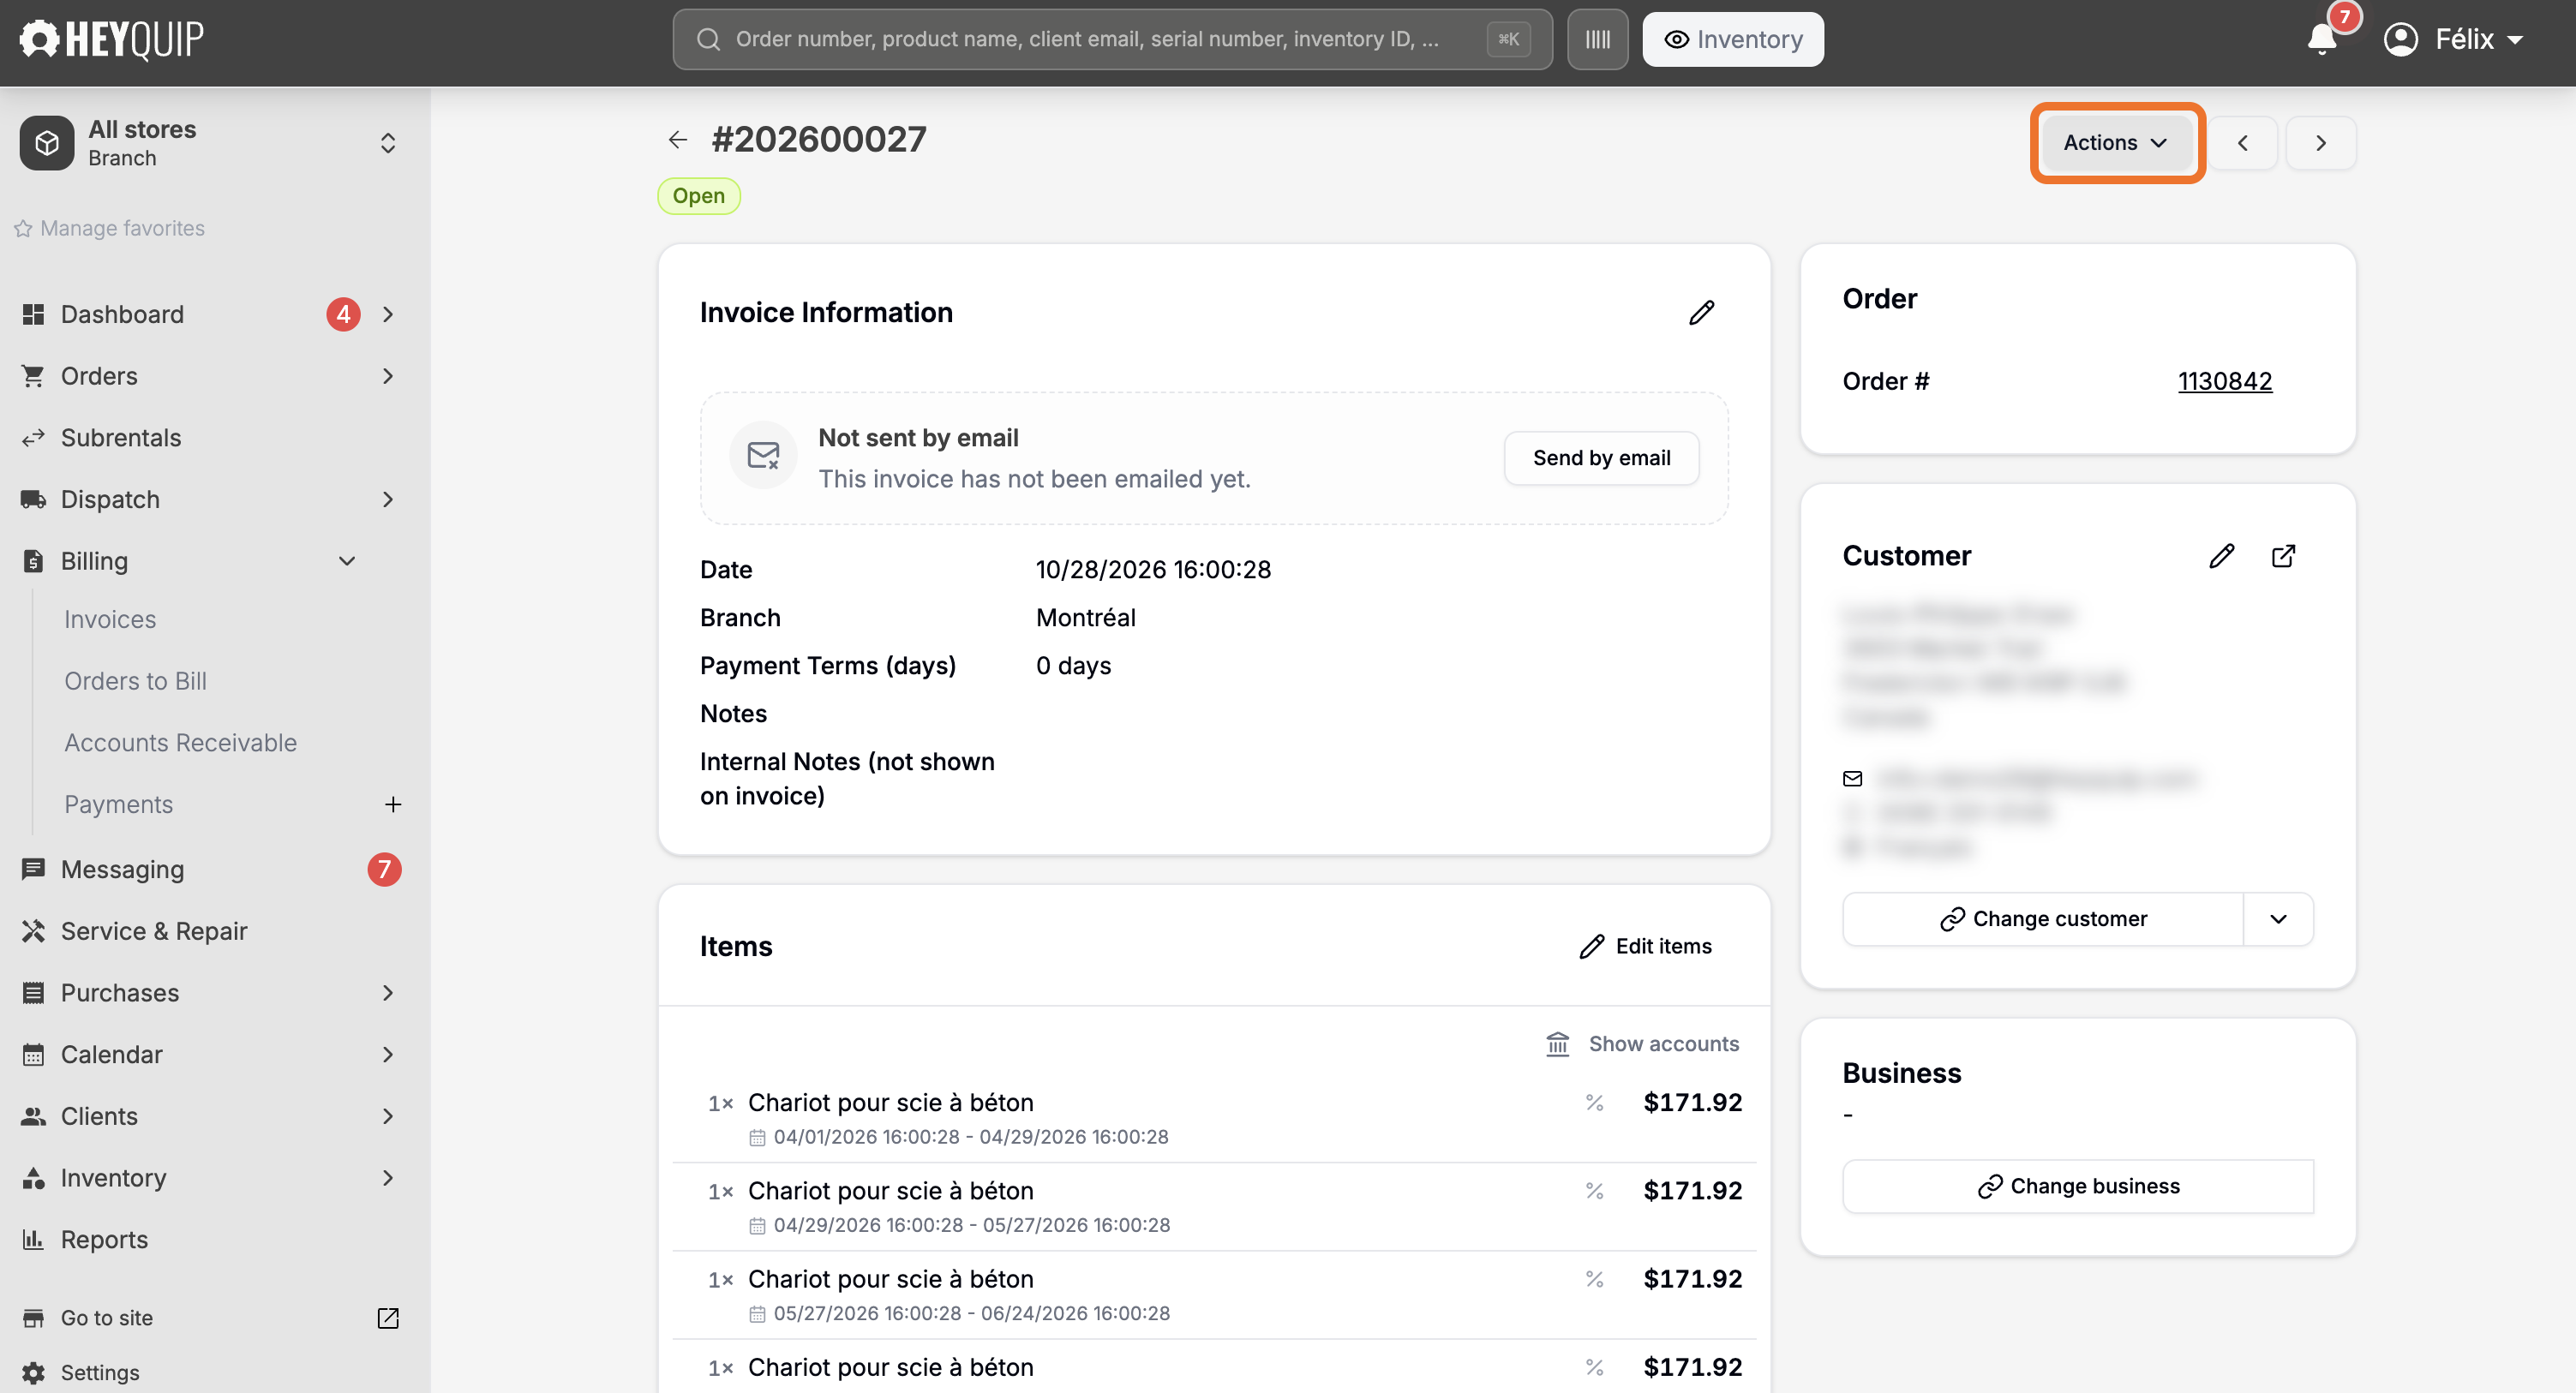
Task: Click the back arrow beside #202600027
Action: (x=678, y=140)
